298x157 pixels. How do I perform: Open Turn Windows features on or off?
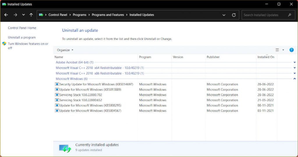(28, 46)
